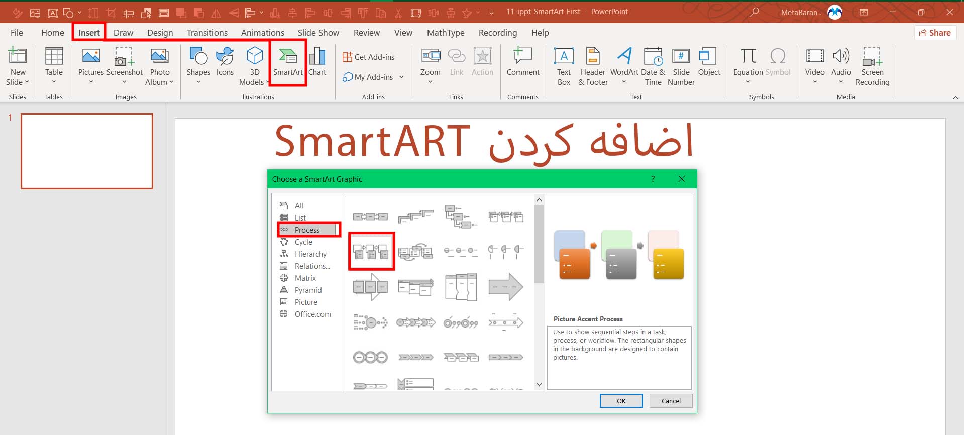
Task: Insert an Object
Action: 709,62
